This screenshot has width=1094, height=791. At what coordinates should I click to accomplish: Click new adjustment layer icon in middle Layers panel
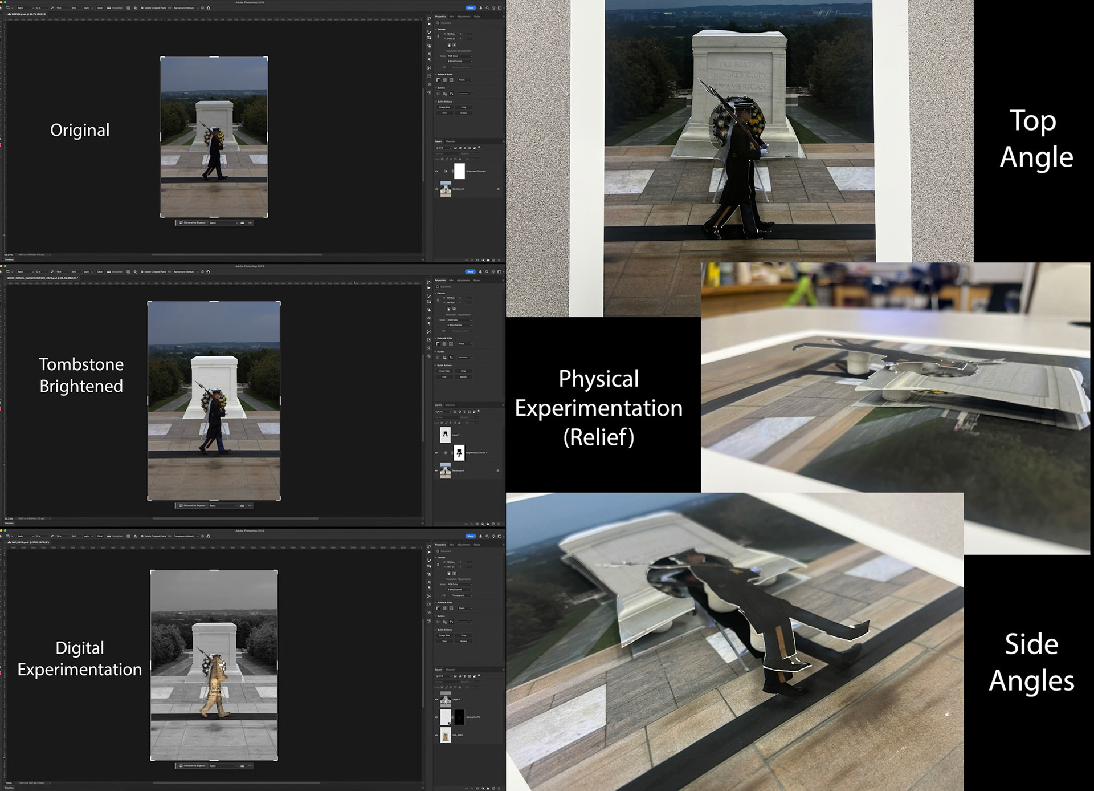point(482,524)
